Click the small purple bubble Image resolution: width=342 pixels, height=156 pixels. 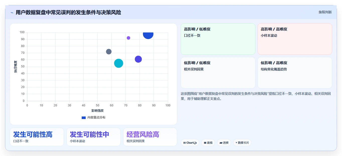coord(128,38)
